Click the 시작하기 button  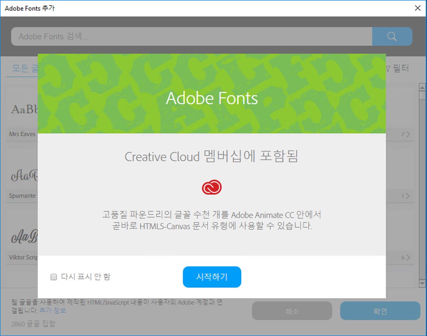[212, 277]
